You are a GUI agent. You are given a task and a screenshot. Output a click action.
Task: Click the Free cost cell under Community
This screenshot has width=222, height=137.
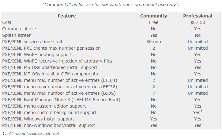(154, 22)
